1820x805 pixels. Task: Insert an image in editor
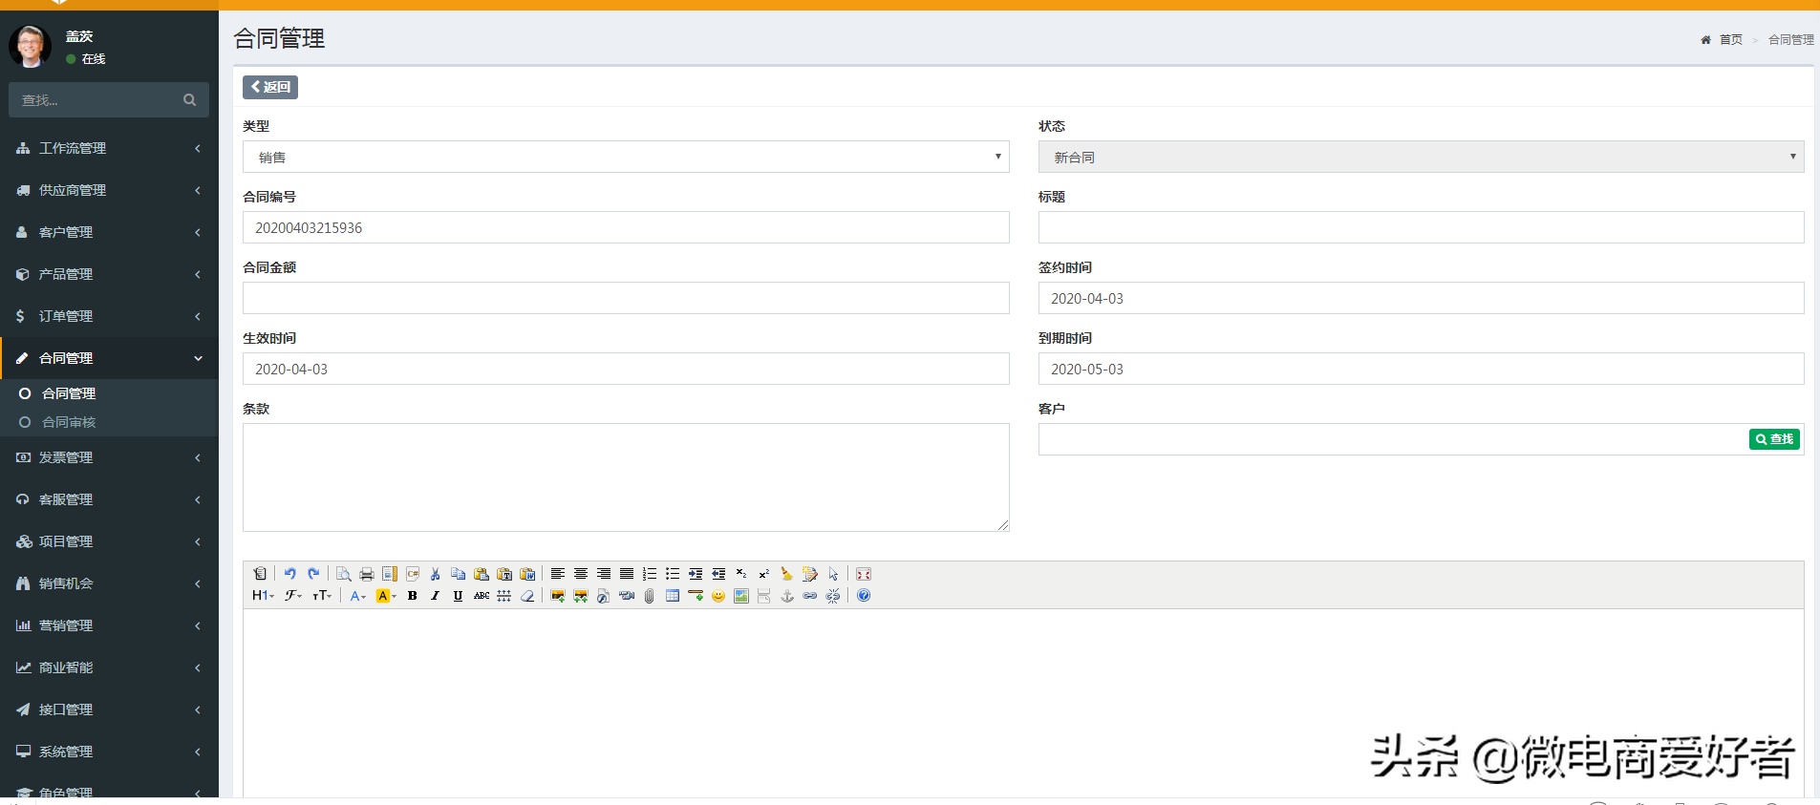558,596
